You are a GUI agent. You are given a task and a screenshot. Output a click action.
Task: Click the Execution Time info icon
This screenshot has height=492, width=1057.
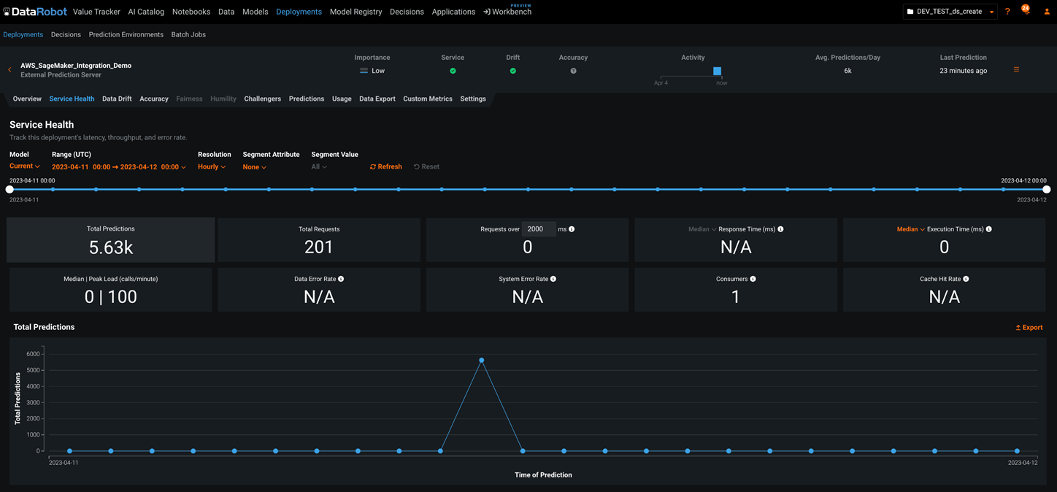(988, 229)
